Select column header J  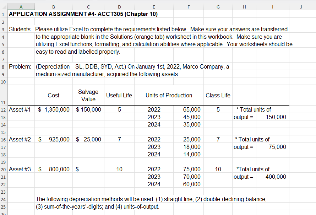pos(301,6)
